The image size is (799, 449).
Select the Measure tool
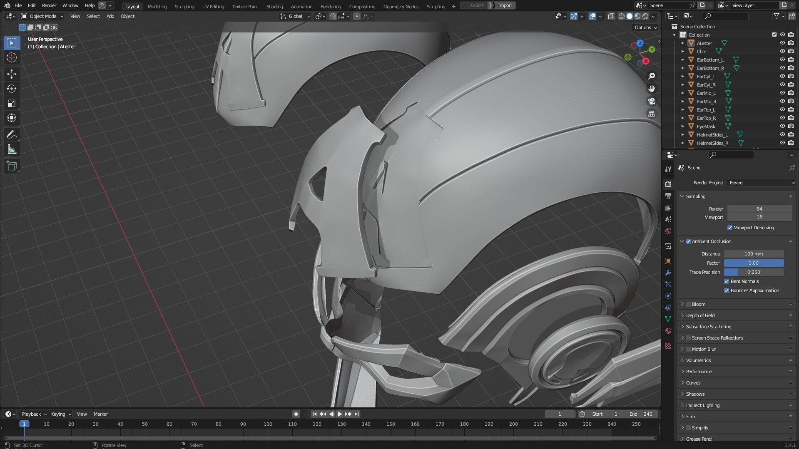(x=12, y=149)
